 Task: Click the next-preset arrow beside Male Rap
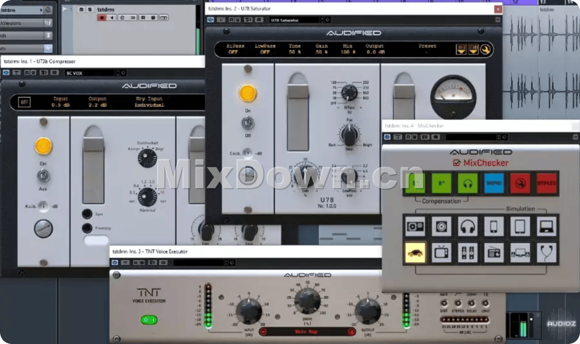point(351,332)
